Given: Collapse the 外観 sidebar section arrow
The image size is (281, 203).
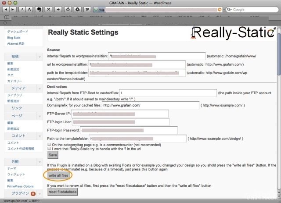Looking at the screenshot, I should click(40, 162).
